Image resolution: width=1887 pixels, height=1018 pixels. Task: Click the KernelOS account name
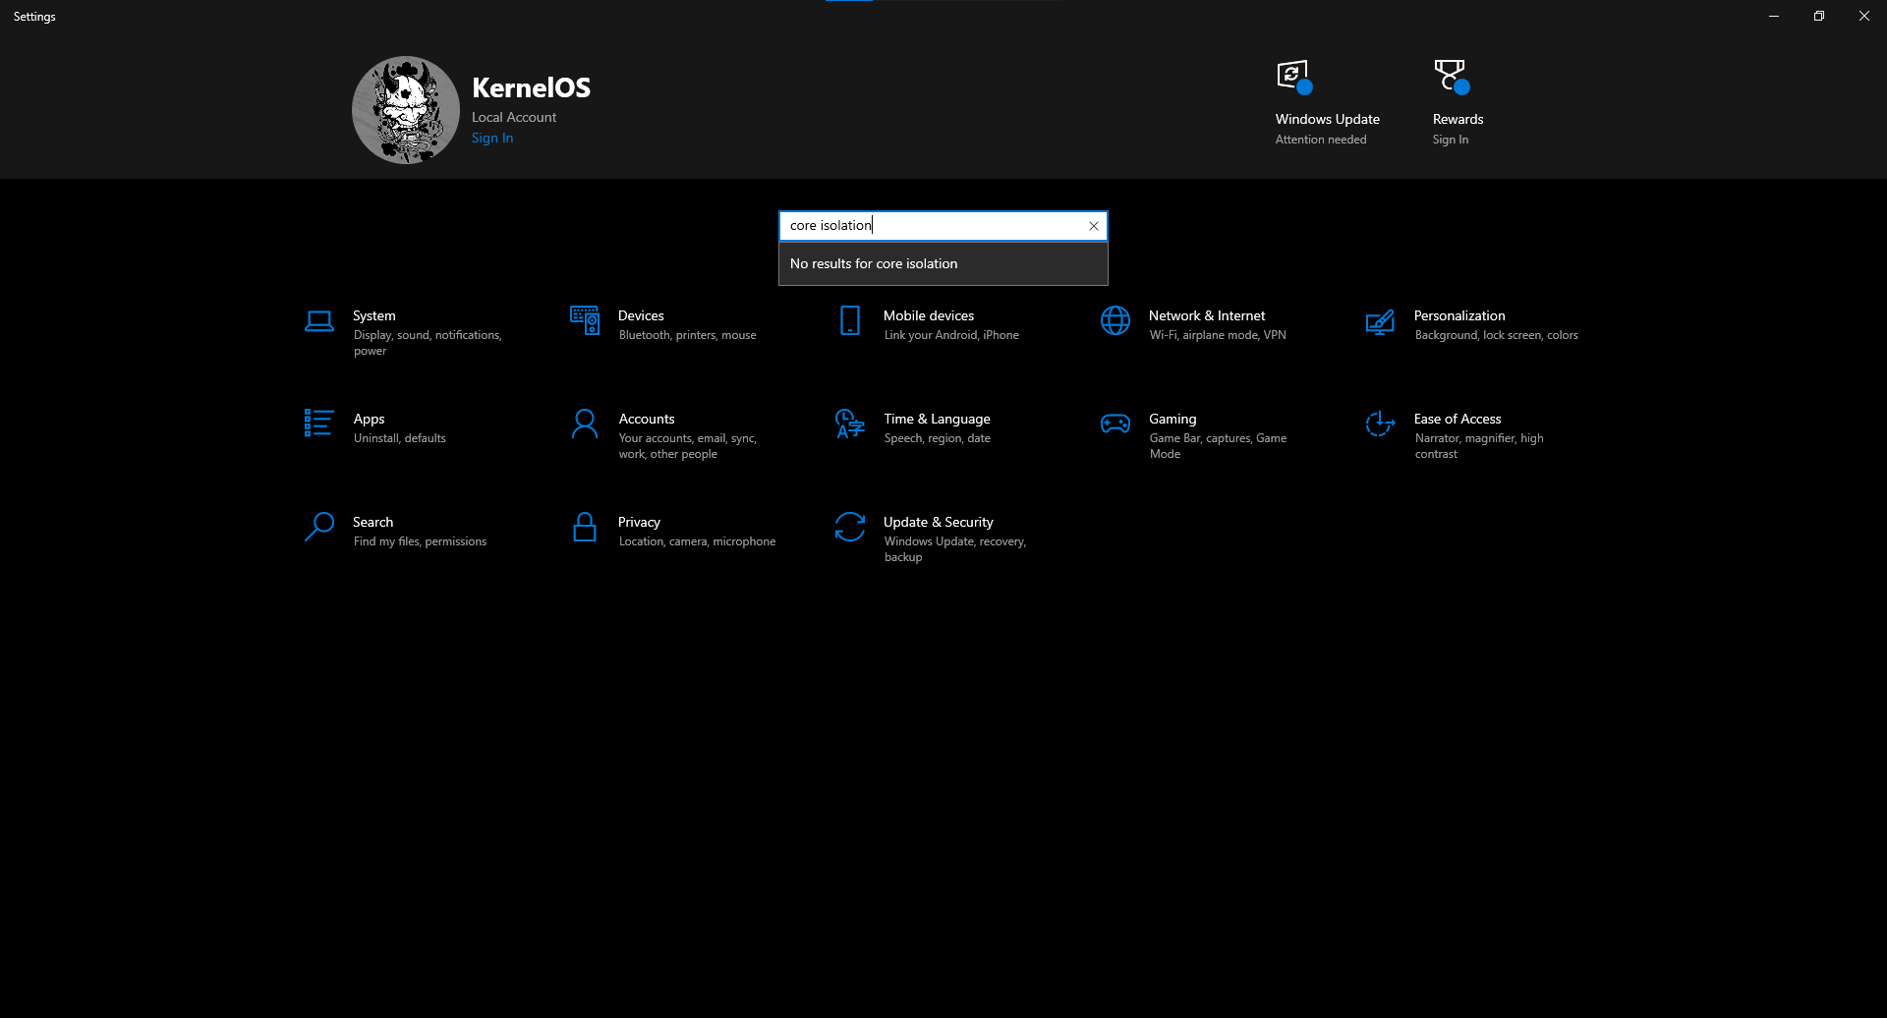[x=531, y=87]
